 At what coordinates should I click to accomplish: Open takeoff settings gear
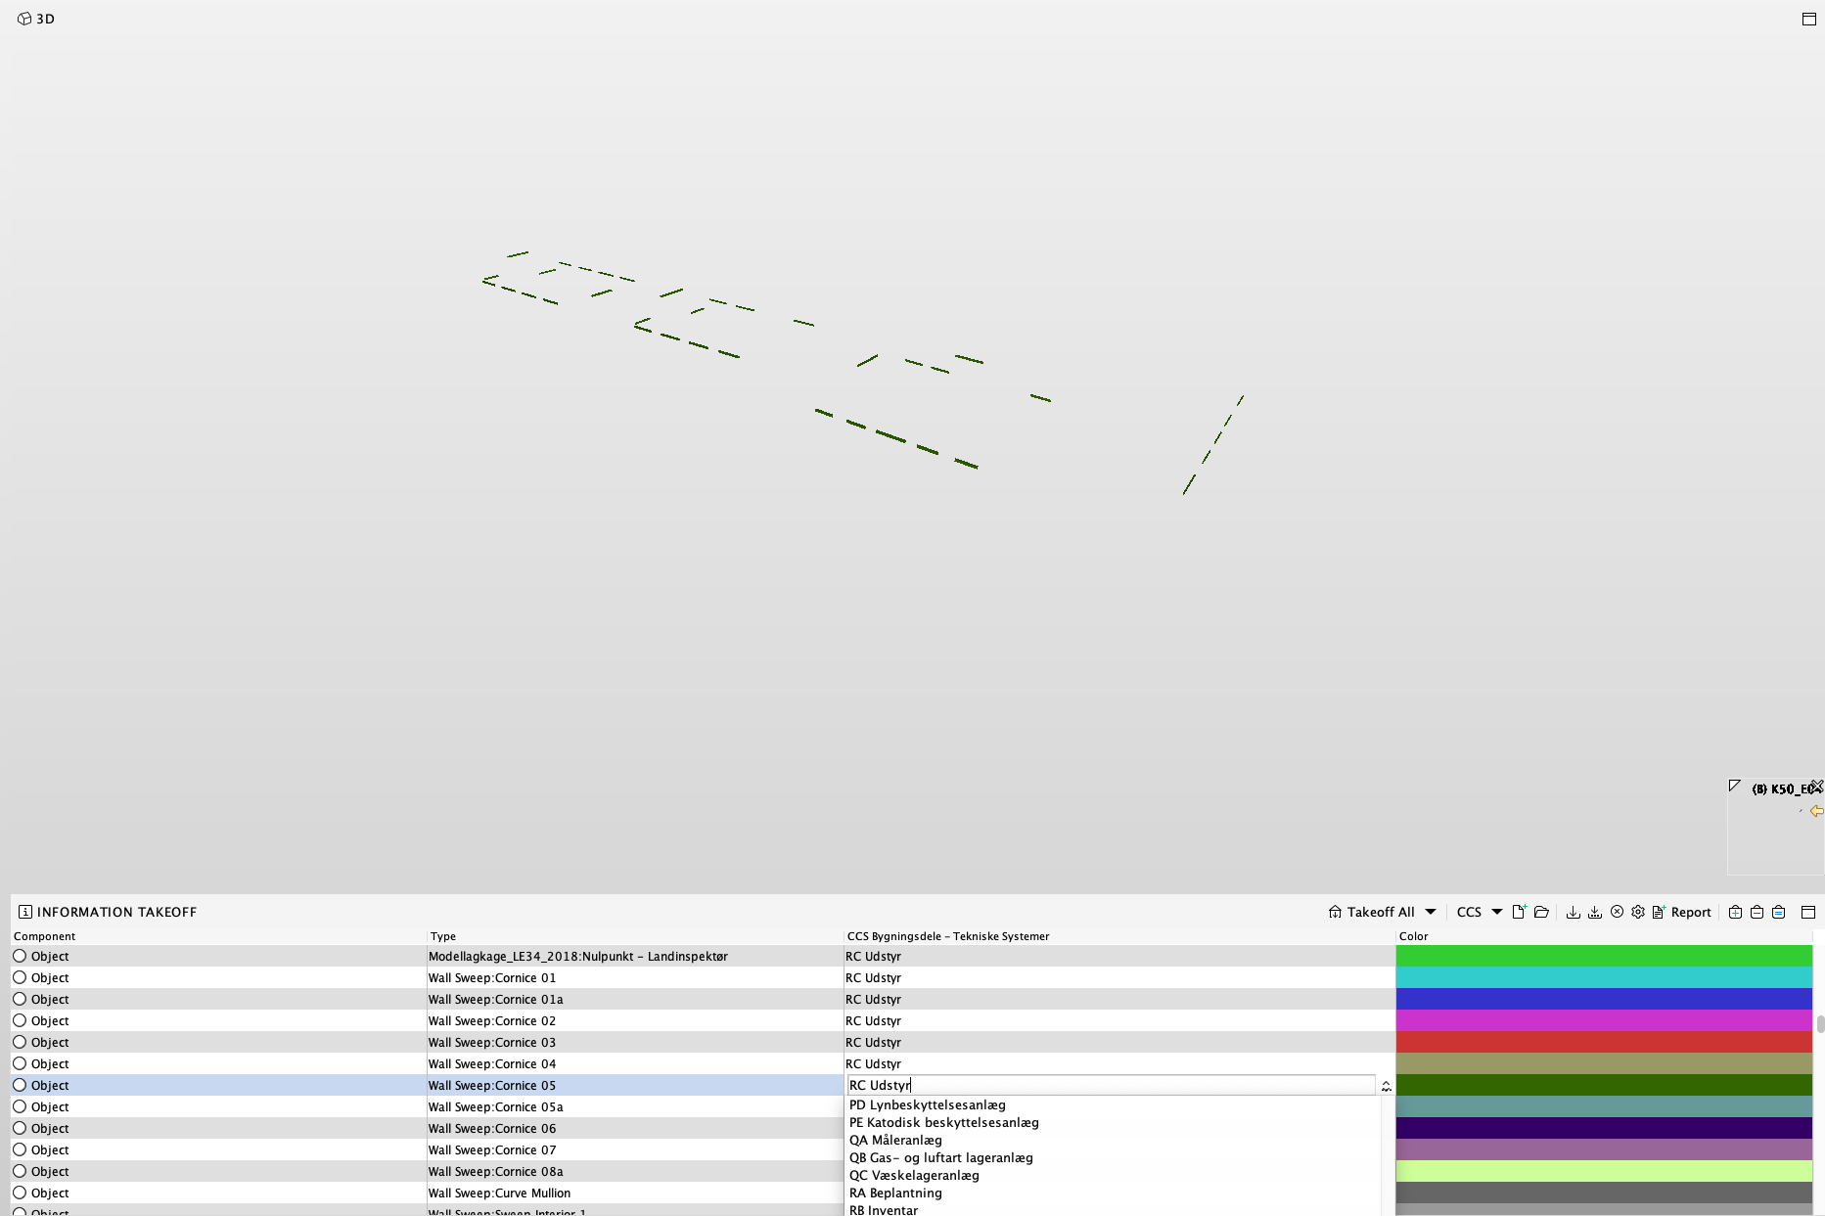(1637, 912)
